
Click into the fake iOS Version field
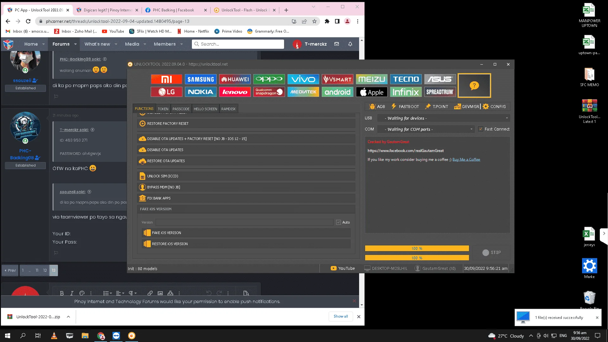[244, 222]
